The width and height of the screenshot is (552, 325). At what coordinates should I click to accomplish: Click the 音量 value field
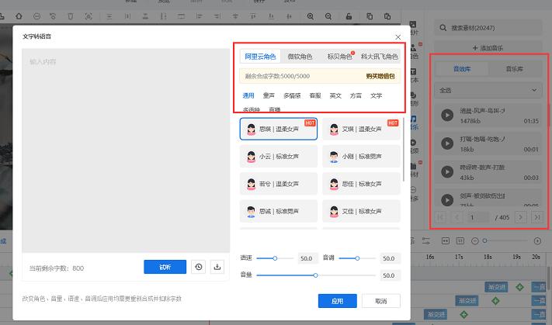pyautogui.click(x=390, y=275)
